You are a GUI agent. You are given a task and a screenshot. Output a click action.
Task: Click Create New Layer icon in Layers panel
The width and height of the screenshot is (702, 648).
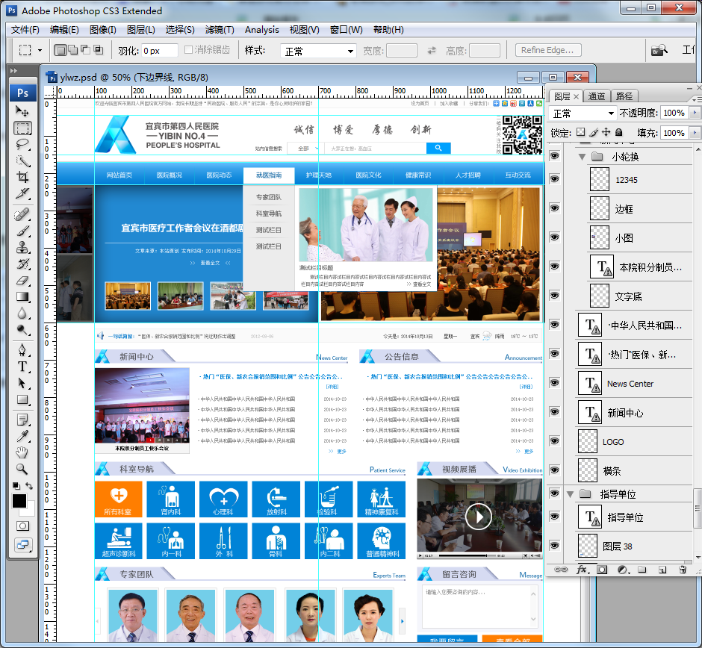pyautogui.click(x=662, y=570)
